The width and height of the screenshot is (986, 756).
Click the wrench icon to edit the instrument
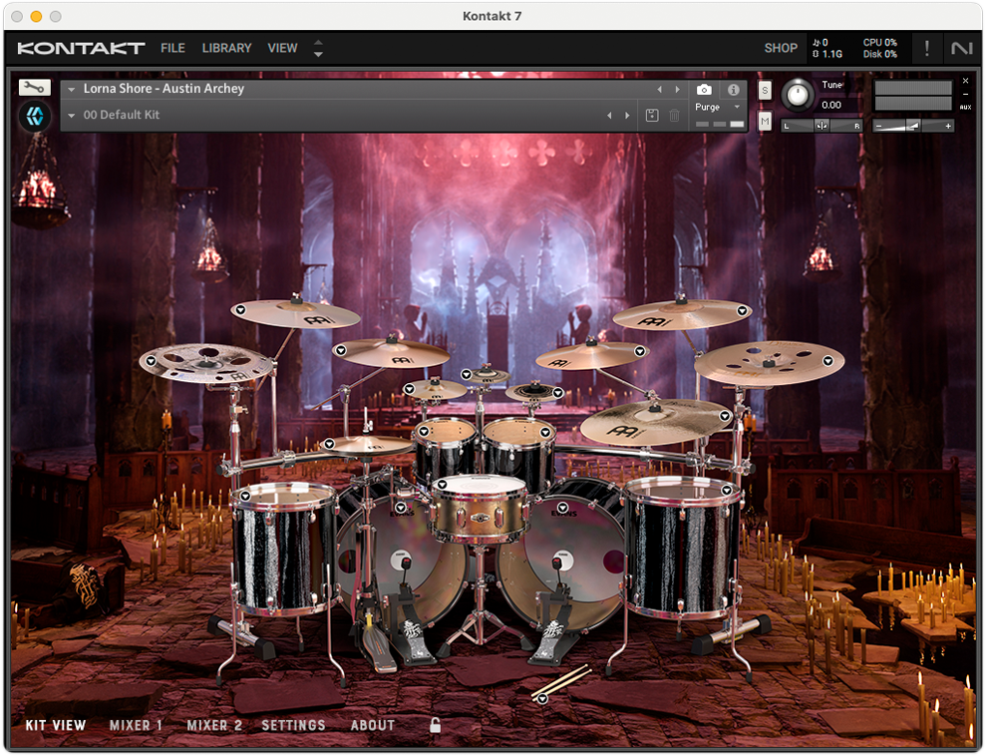[x=34, y=87]
